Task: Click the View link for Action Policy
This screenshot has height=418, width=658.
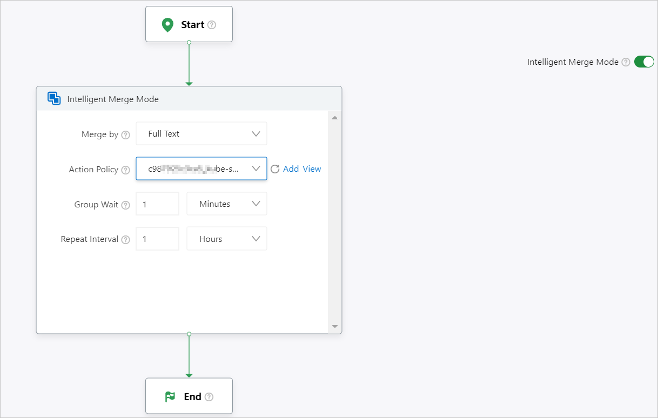Action: [312, 169]
